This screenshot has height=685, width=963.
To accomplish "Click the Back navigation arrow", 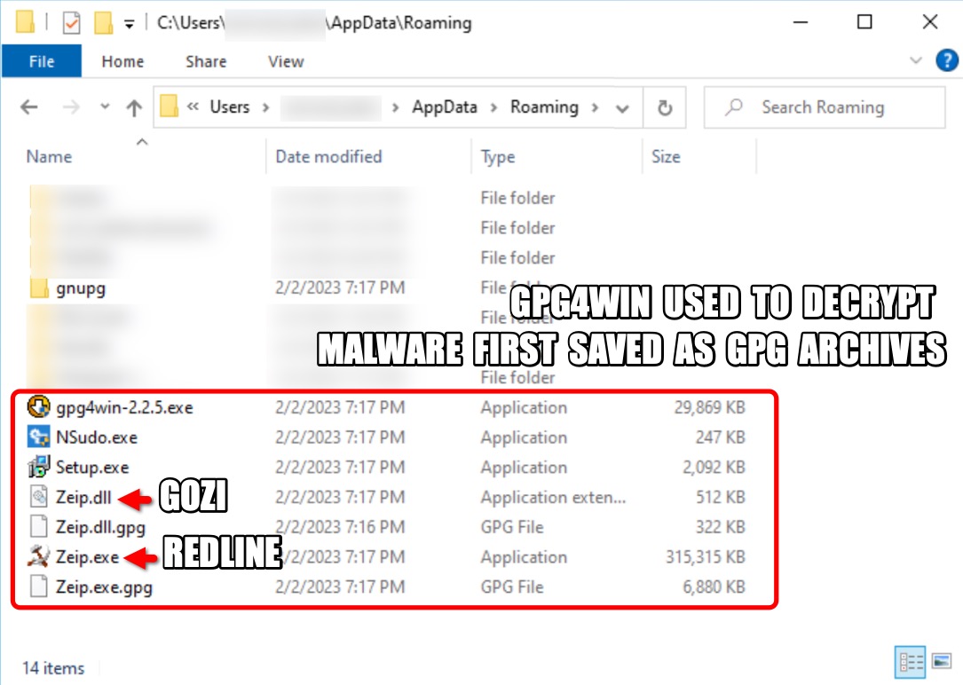I will 29,107.
